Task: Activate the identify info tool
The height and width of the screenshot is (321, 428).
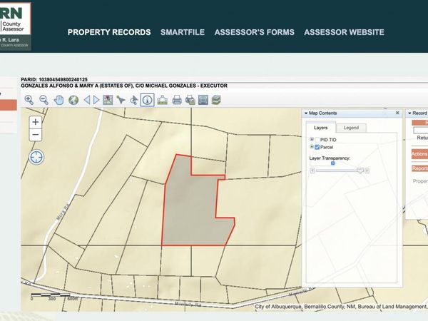Action: point(147,100)
